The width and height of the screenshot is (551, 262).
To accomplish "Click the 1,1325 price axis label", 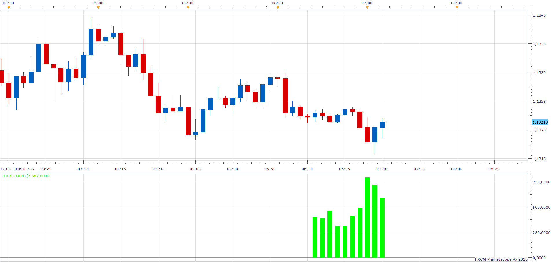I will (x=539, y=101).
